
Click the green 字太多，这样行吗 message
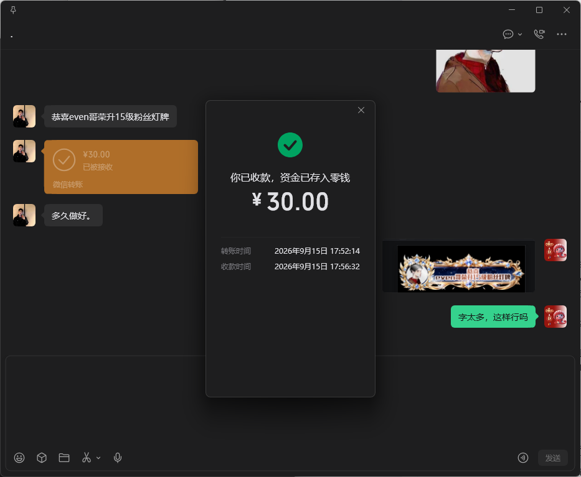click(493, 317)
